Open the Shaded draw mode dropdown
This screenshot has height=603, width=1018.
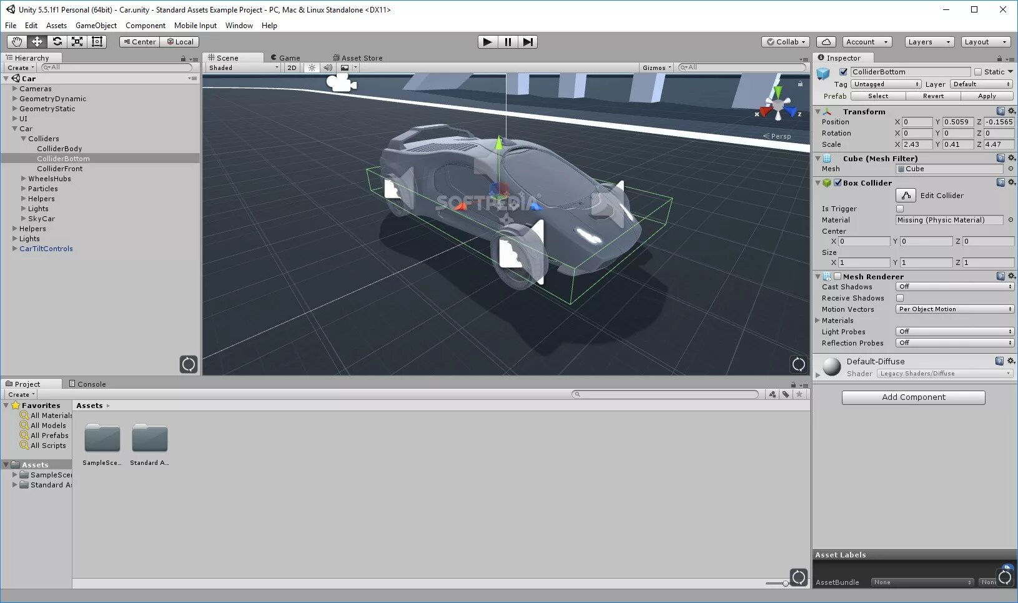pyautogui.click(x=244, y=67)
